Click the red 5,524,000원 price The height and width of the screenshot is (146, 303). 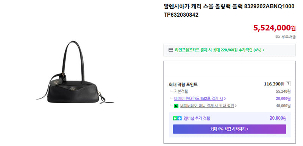(x=274, y=28)
